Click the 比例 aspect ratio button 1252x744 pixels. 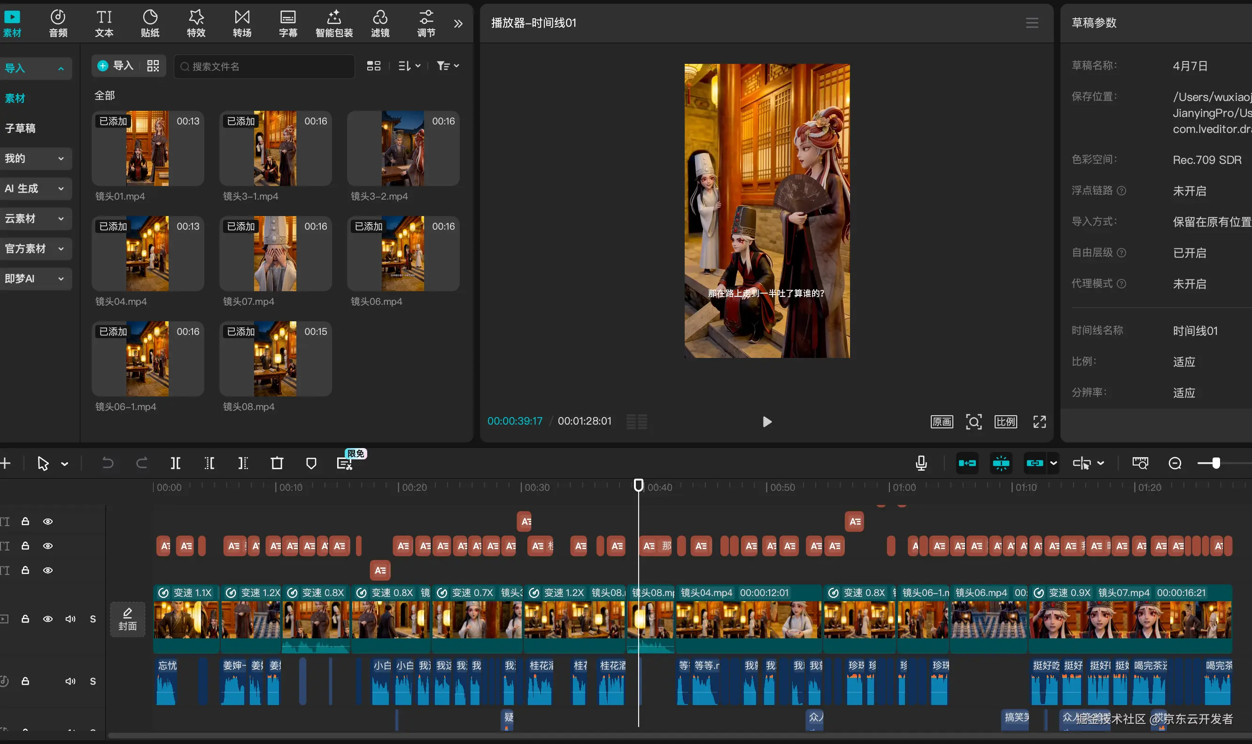coord(1006,422)
